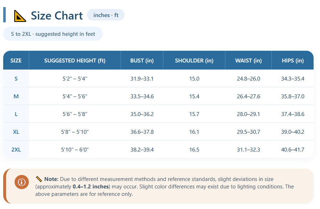The image size is (320, 209).
Task: Select the SUGGESTED HEIGHT (ft) header
Action: [75, 61]
